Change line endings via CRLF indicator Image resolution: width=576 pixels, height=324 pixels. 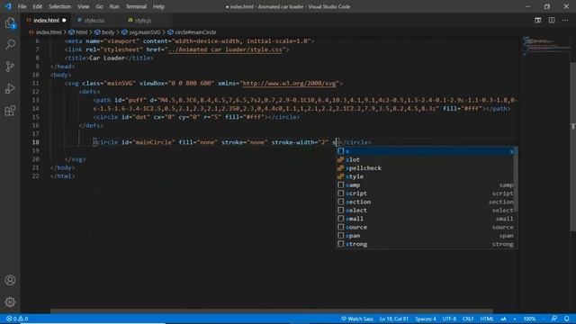click(x=468, y=319)
